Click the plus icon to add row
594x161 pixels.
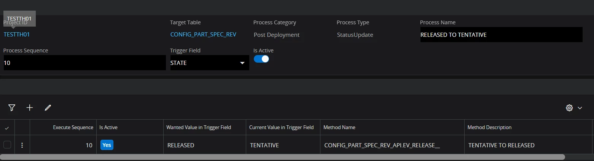[30, 108]
